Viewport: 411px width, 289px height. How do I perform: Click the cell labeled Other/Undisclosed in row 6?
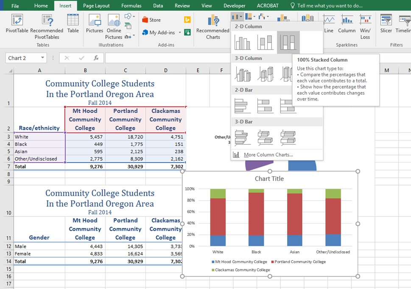tap(39, 159)
